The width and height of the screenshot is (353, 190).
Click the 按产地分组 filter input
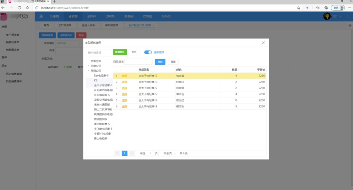tap(99, 52)
